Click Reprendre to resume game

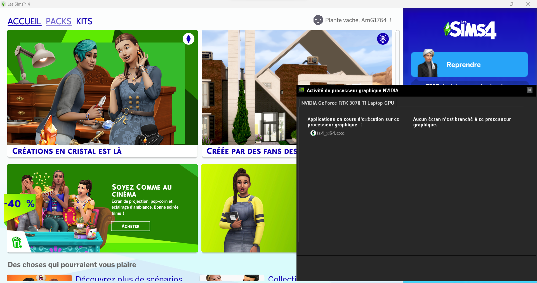pos(469,65)
